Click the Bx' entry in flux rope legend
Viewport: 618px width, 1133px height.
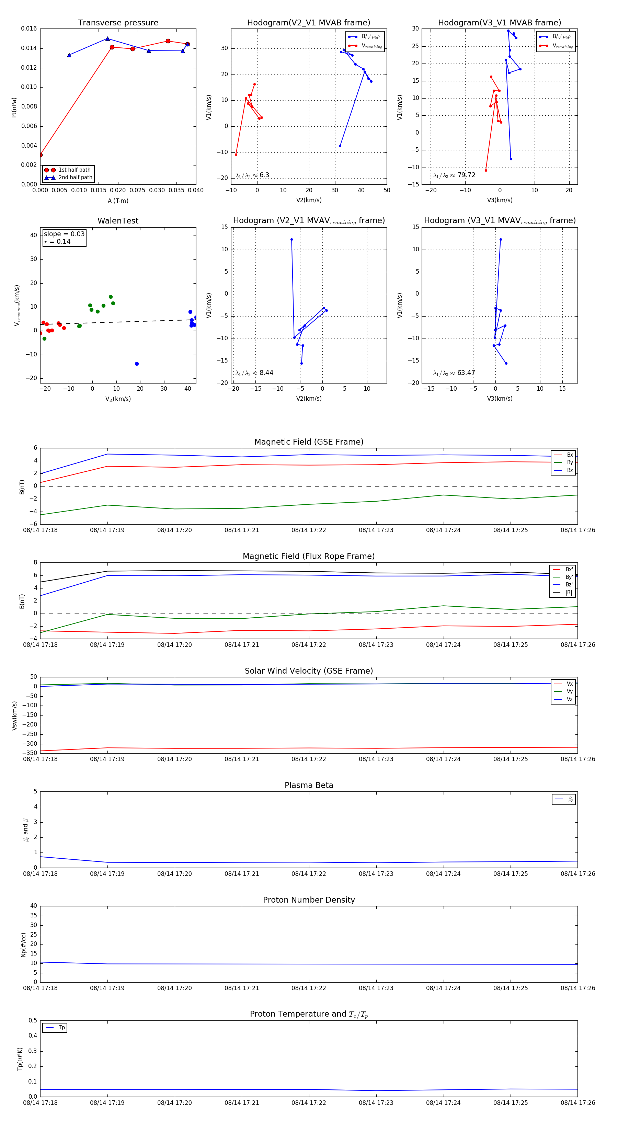[x=563, y=570]
